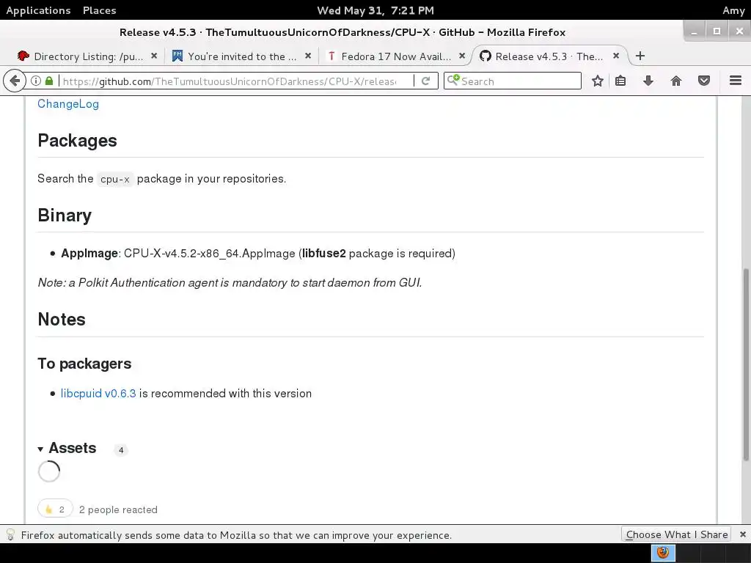Open the ChangeLog link
The height and width of the screenshot is (563, 751).
click(x=68, y=104)
